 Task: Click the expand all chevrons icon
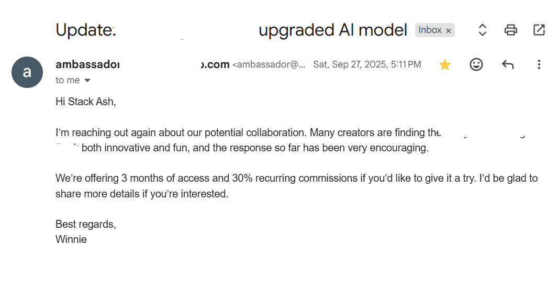[483, 30]
